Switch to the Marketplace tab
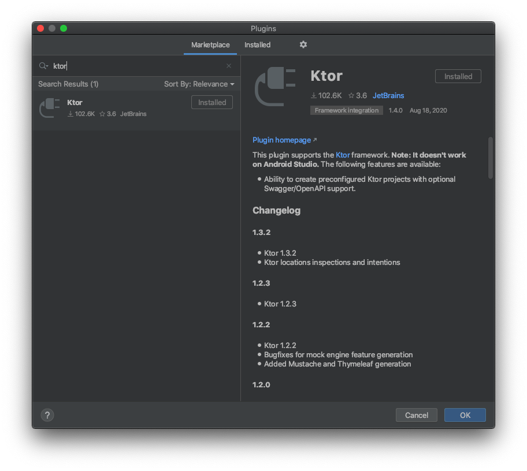 click(210, 44)
